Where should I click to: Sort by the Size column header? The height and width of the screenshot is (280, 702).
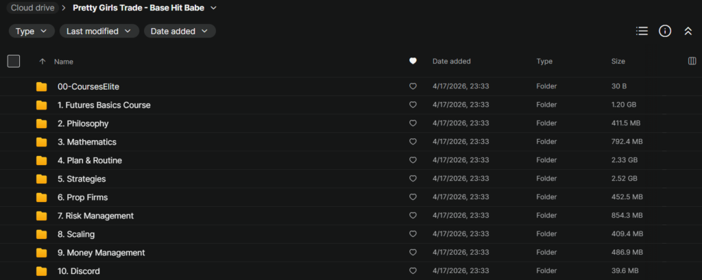(x=618, y=62)
